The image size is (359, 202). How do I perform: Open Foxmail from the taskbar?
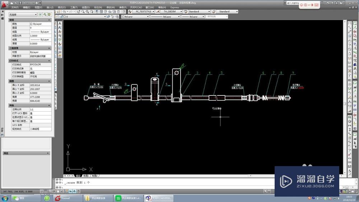coord(67,198)
